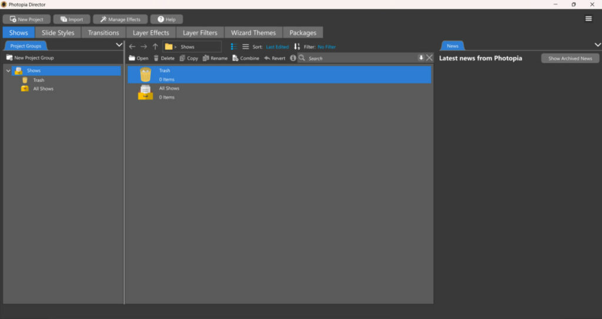The image size is (602, 319).
Task: Select the Project Groups panel tab
Action: (x=26, y=46)
